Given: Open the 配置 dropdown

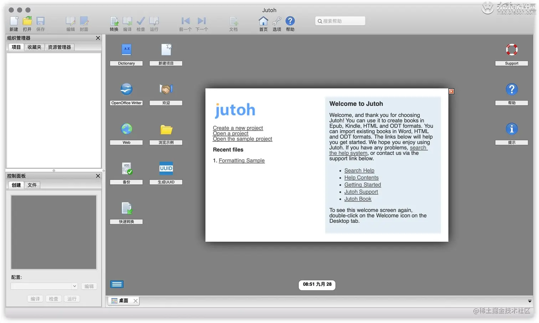Looking at the screenshot, I should pyautogui.click(x=44, y=286).
